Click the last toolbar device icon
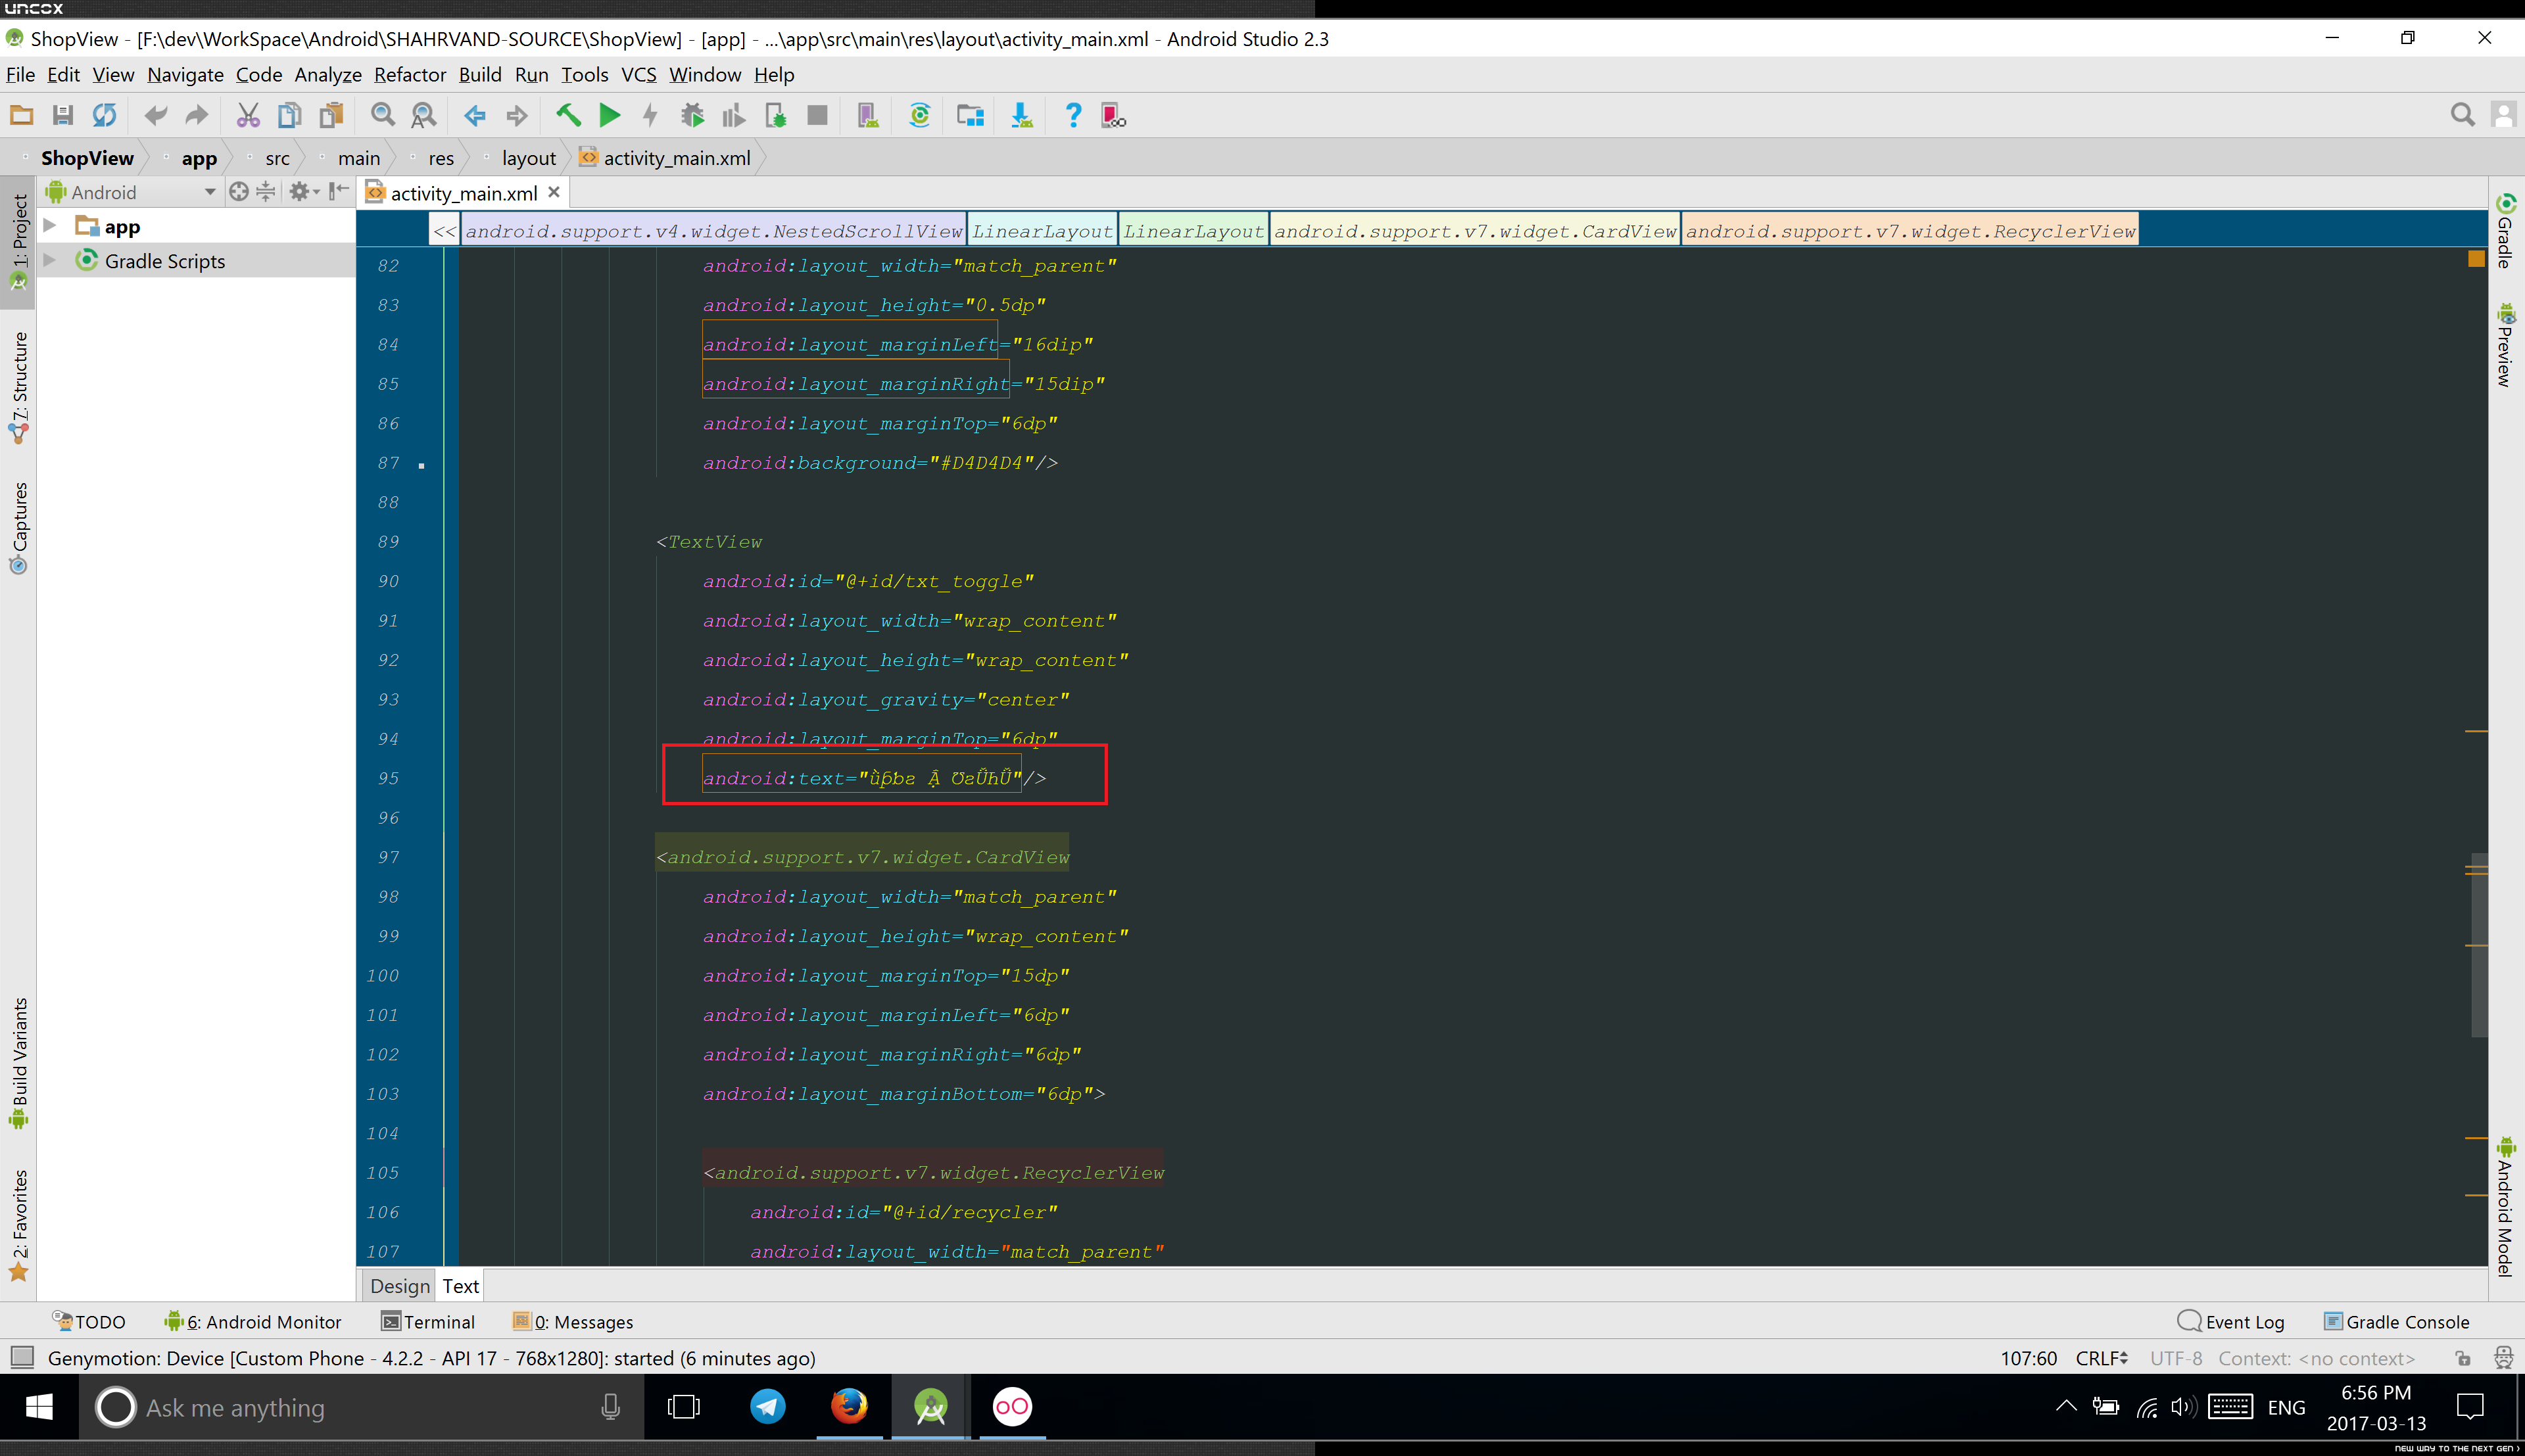 (1114, 115)
